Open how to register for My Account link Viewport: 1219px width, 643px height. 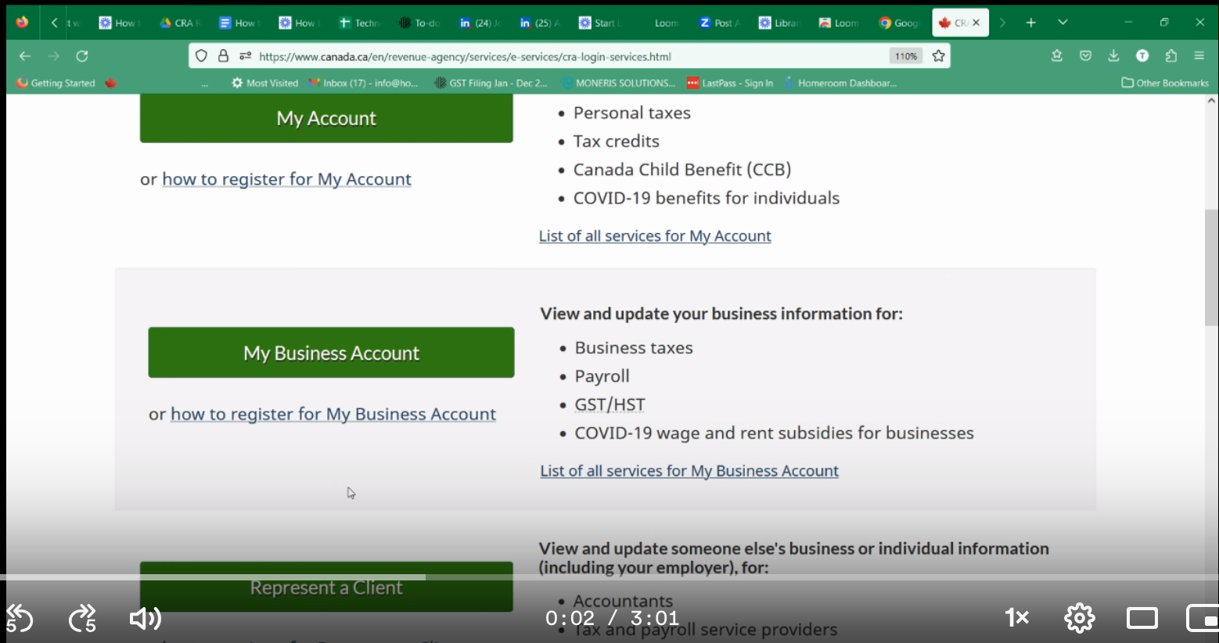286,179
